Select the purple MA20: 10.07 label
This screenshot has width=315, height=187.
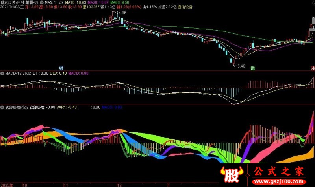point(97,2)
